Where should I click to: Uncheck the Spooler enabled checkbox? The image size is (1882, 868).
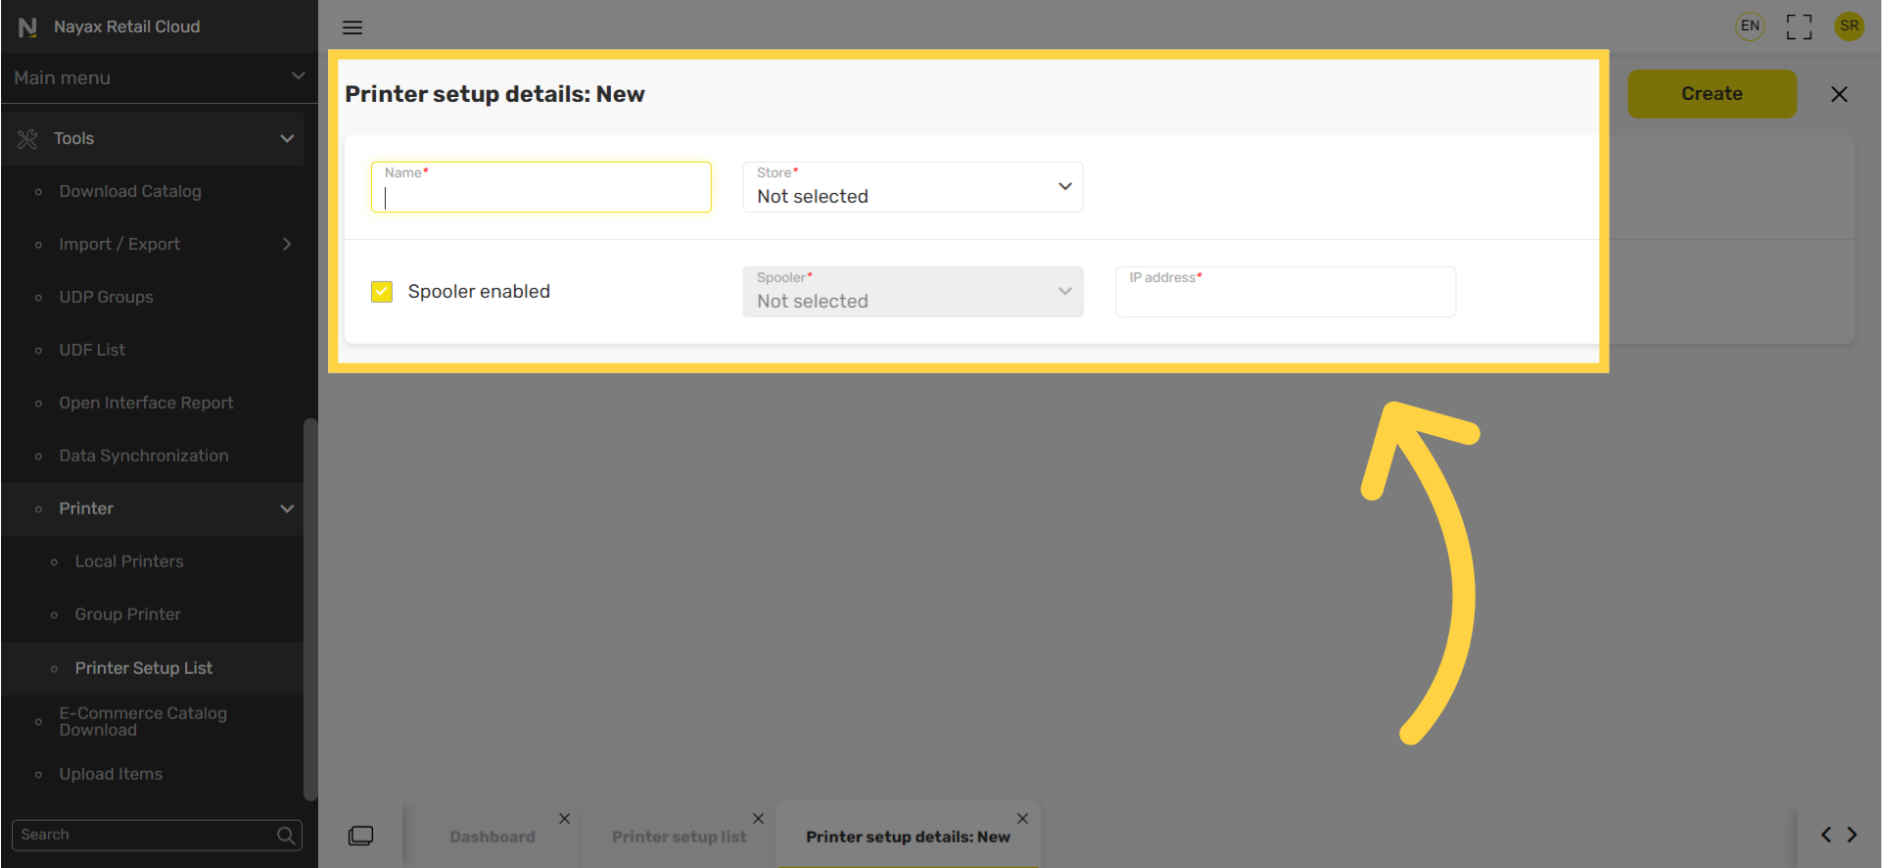[382, 292]
